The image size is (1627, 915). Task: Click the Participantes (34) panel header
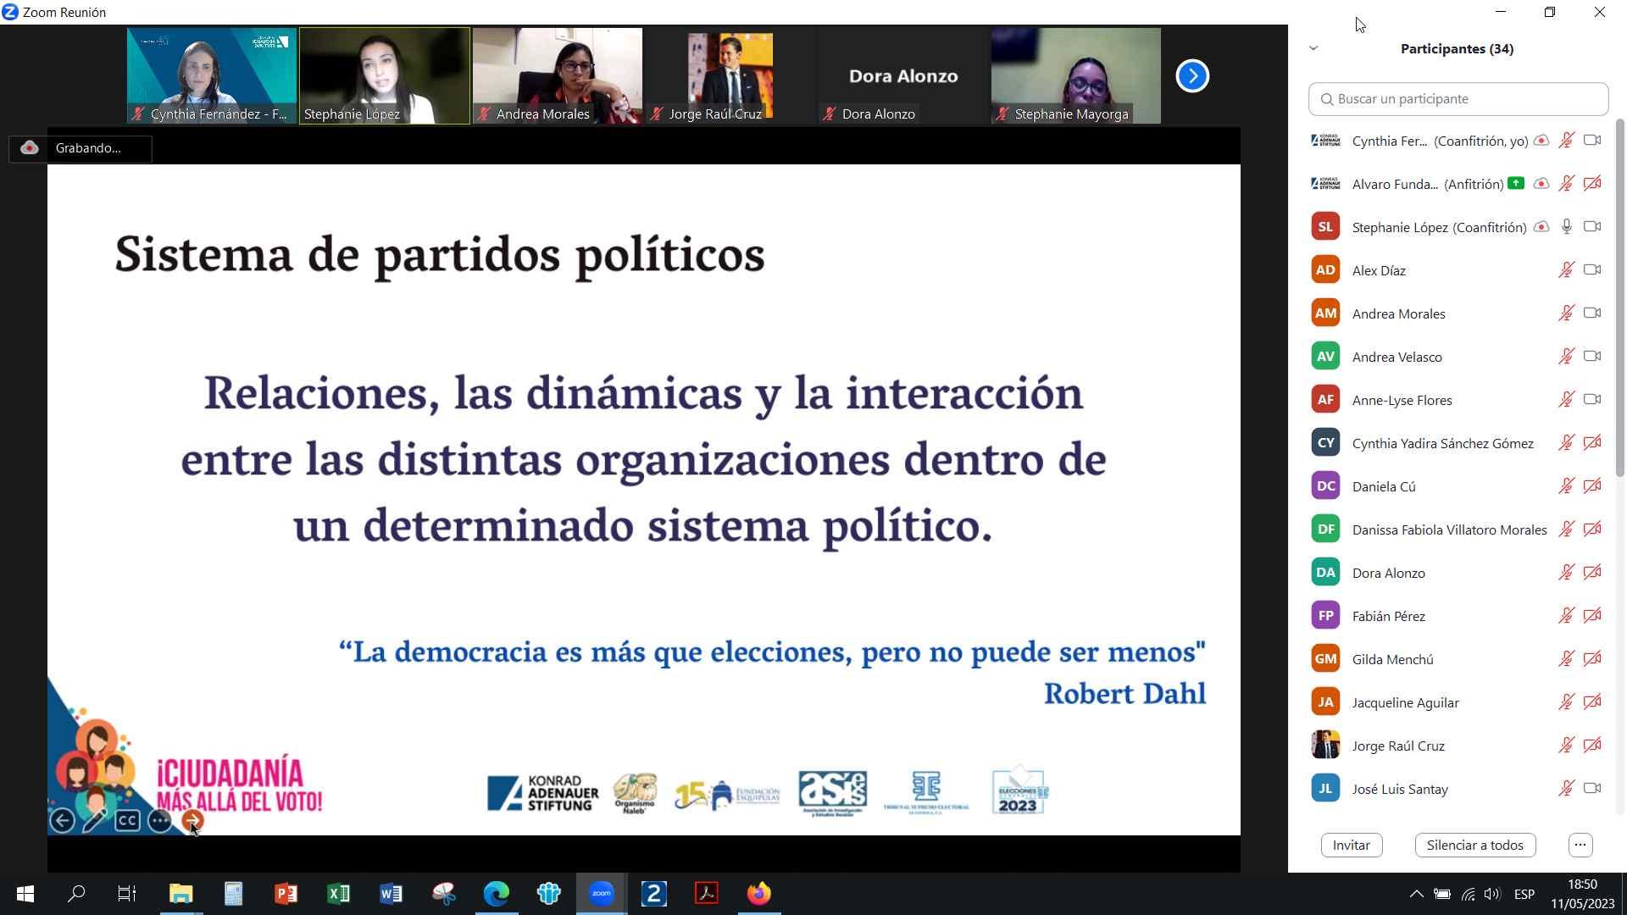point(1457,48)
